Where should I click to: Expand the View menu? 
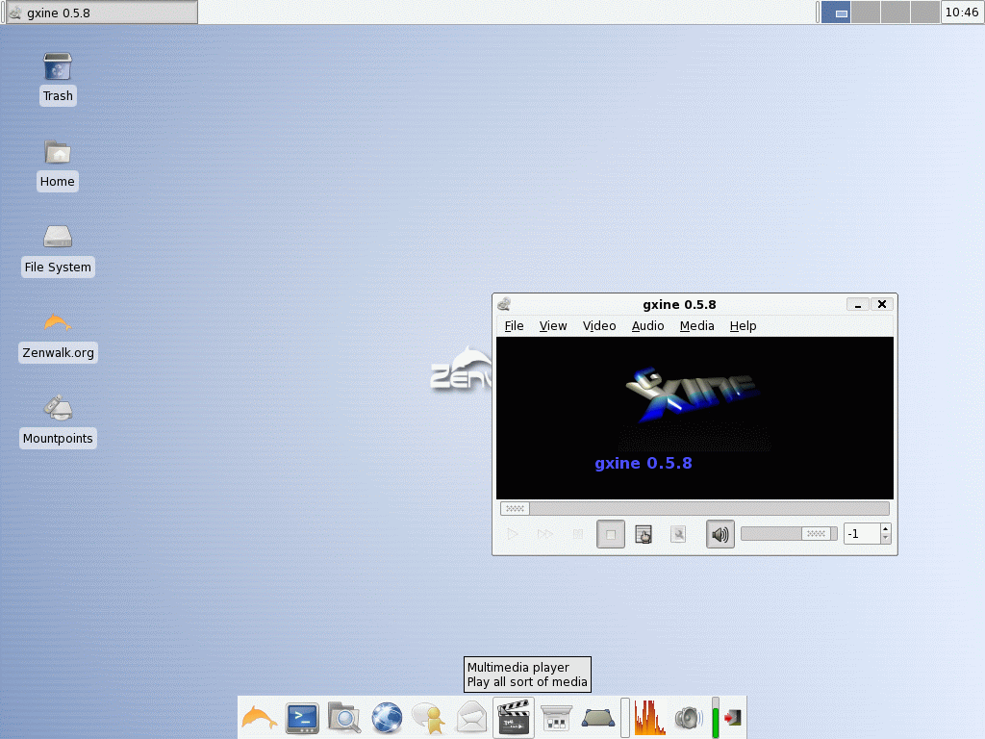pyautogui.click(x=553, y=325)
